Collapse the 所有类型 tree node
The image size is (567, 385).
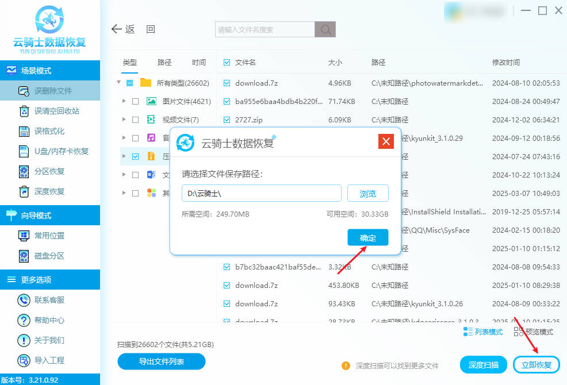[x=118, y=82]
